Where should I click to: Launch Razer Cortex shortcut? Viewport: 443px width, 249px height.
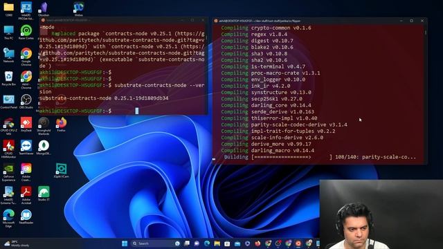(26, 33)
